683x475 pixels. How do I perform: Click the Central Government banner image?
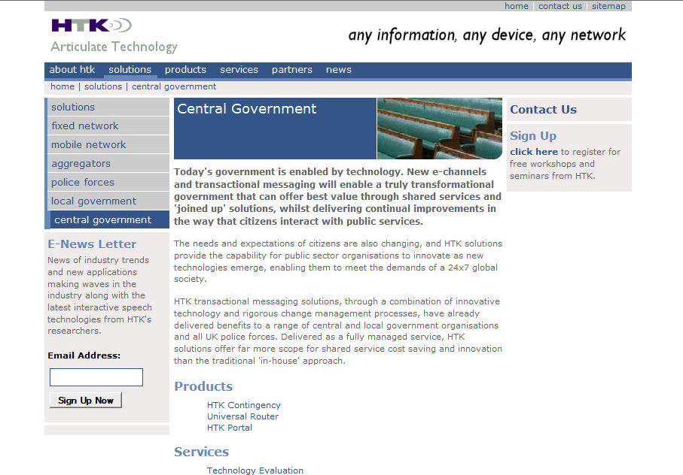coord(439,128)
